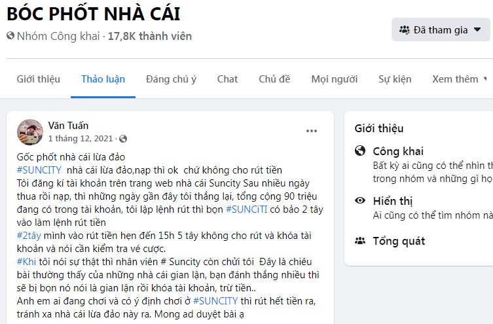
Task: Click the #Khi hashtag
Action: click(26, 262)
